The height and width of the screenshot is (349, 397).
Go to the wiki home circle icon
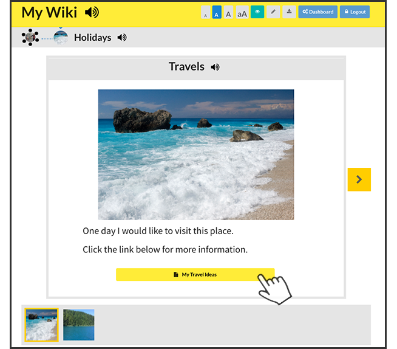tap(30, 37)
